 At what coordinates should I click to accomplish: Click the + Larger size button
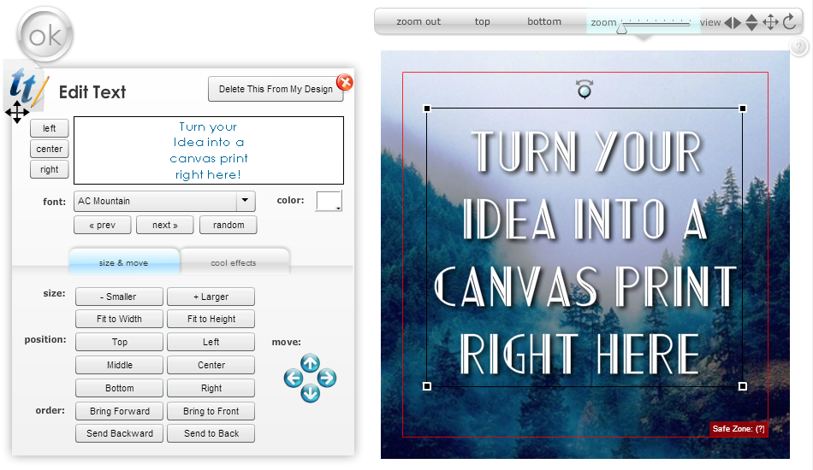[211, 297]
